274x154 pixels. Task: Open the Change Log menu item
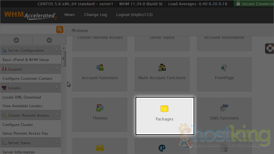[95, 15]
